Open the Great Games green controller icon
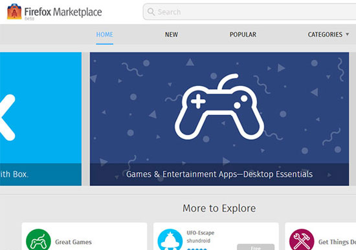This screenshot has height=250, width=356. point(38,240)
